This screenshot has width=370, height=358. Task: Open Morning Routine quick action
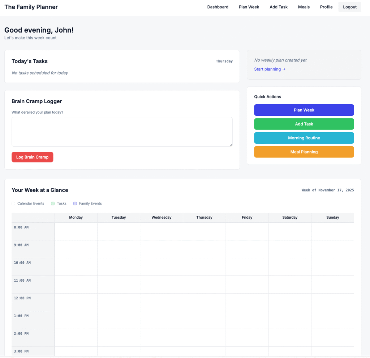coord(304,138)
